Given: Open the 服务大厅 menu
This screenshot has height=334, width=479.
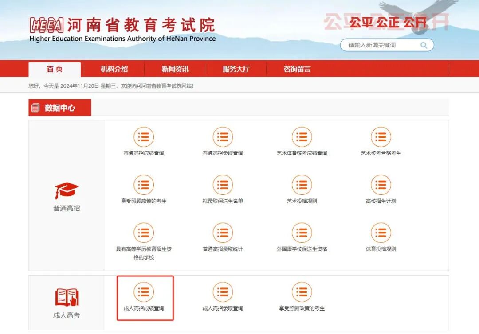Looking at the screenshot, I should (x=235, y=69).
